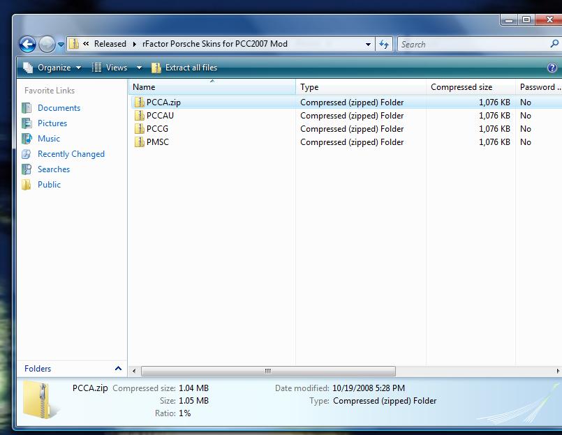Open Pictures favorite link
This screenshot has height=435, width=562.
pos(52,123)
